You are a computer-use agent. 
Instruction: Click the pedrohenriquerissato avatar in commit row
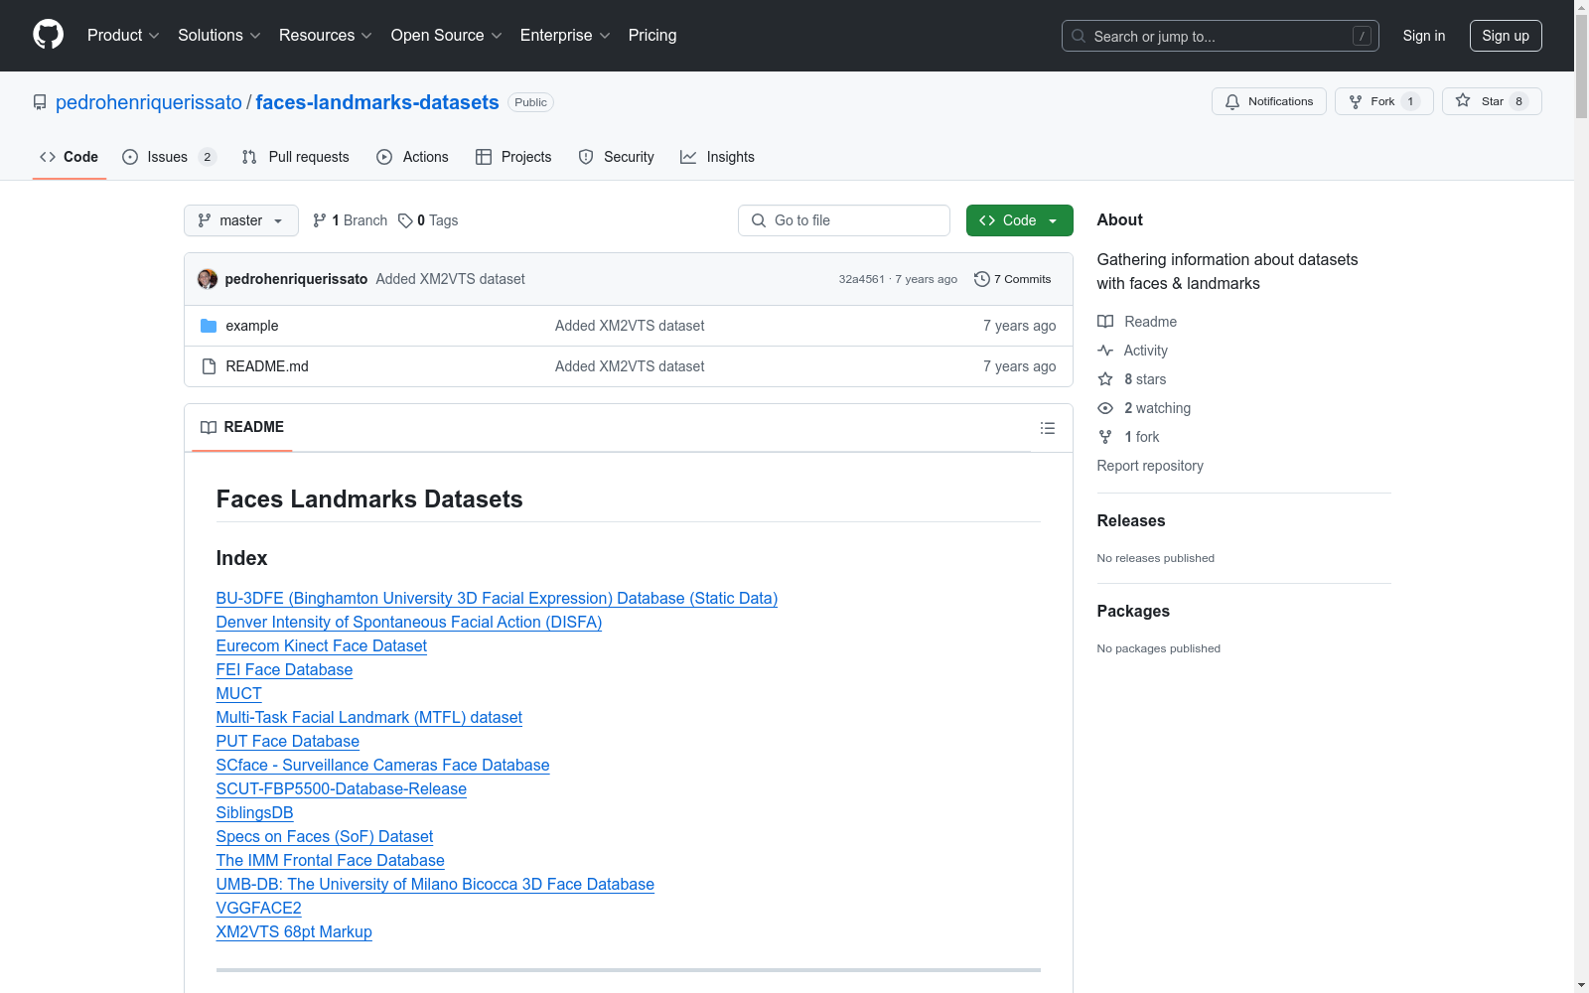[x=208, y=279]
